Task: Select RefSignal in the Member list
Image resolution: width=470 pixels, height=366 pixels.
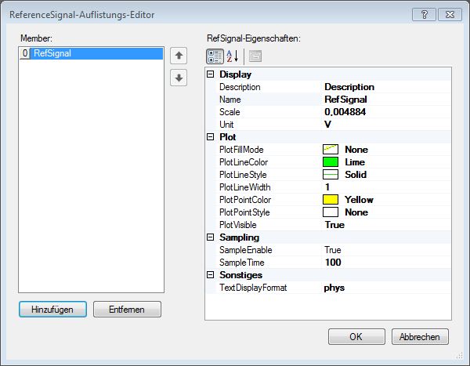Action: pos(52,54)
